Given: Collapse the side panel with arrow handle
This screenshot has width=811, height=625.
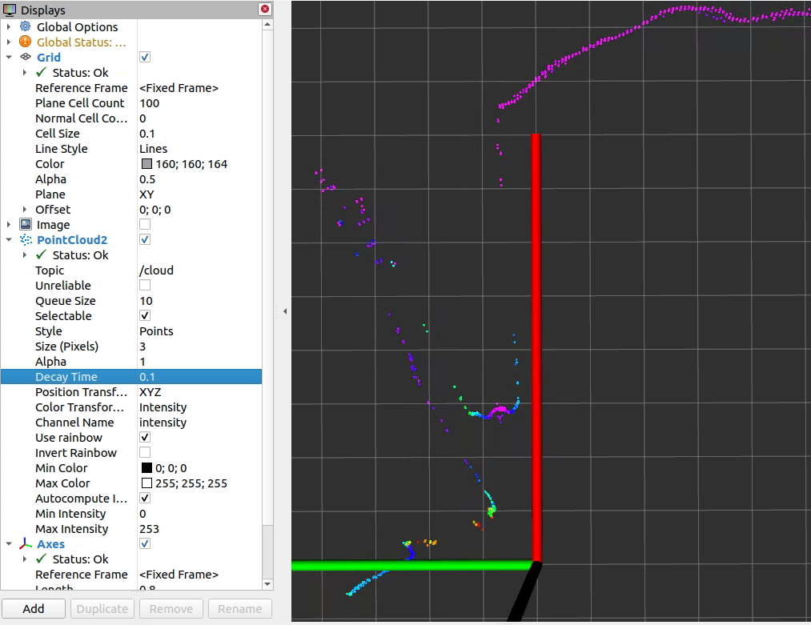Looking at the screenshot, I should 284,310.
